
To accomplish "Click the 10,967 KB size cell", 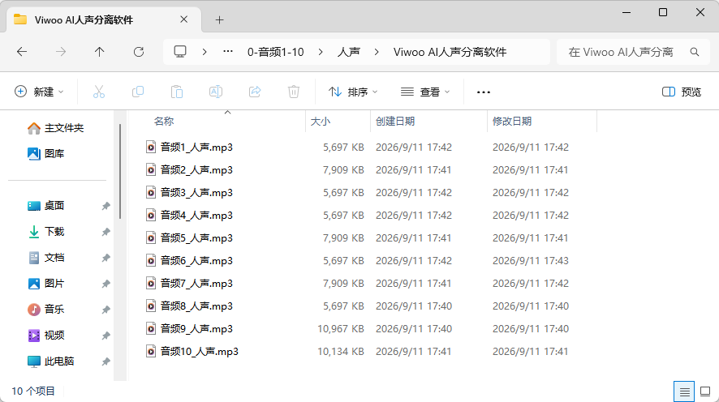I will pyautogui.click(x=341, y=329).
